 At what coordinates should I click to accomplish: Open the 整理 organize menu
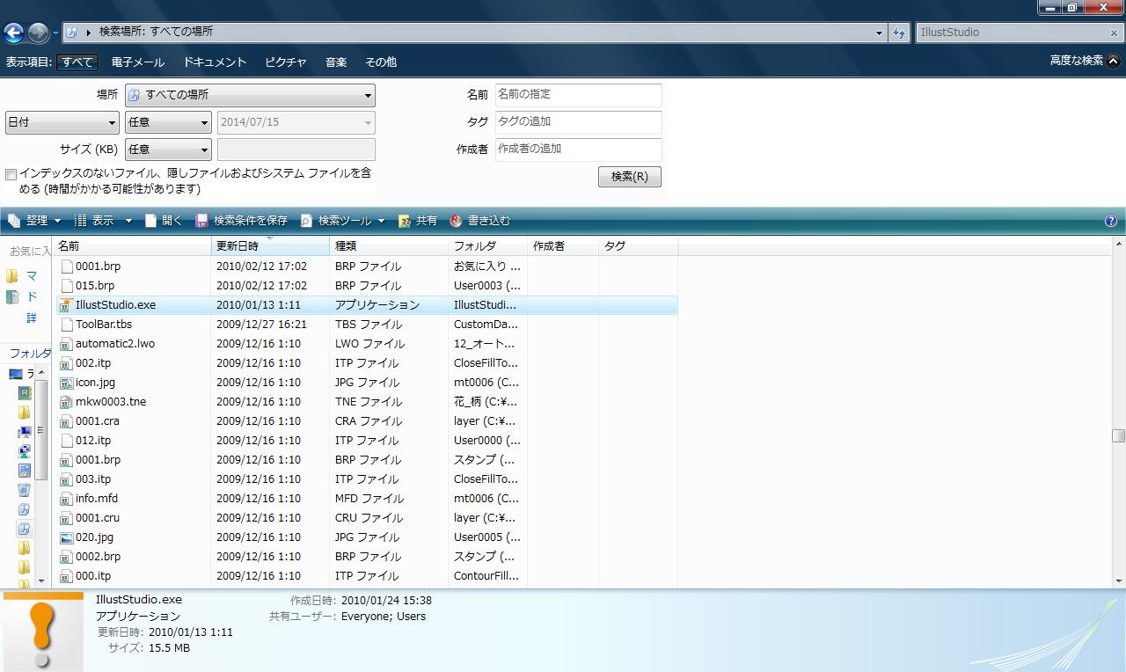(x=35, y=221)
